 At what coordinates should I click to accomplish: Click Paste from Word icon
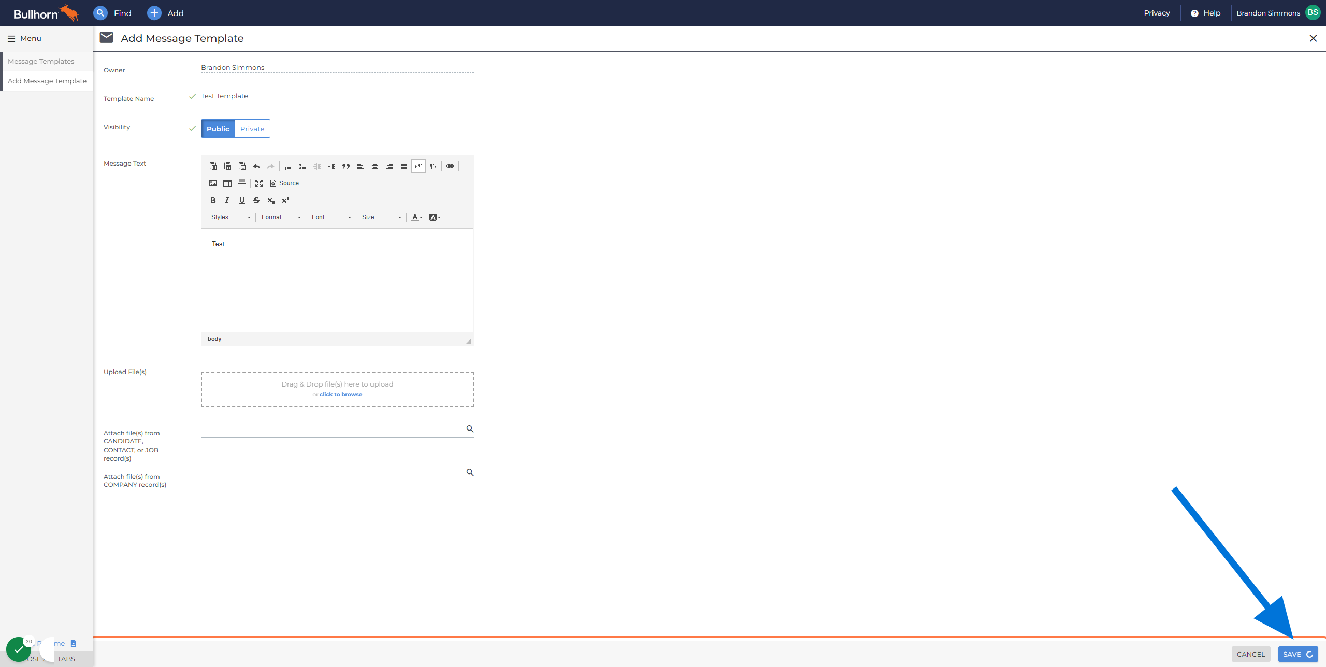pyautogui.click(x=242, y=166)
